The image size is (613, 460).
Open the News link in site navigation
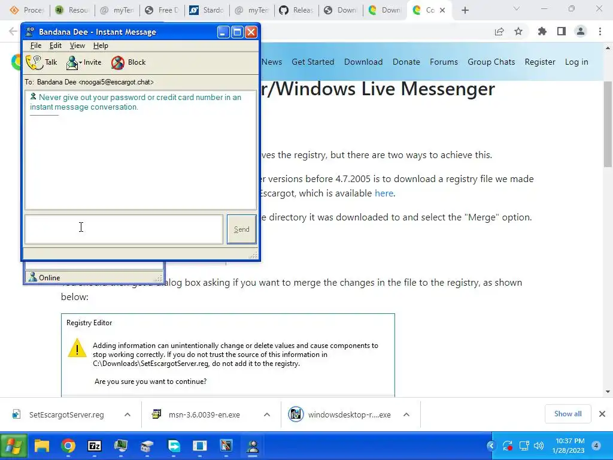[272, 62]
